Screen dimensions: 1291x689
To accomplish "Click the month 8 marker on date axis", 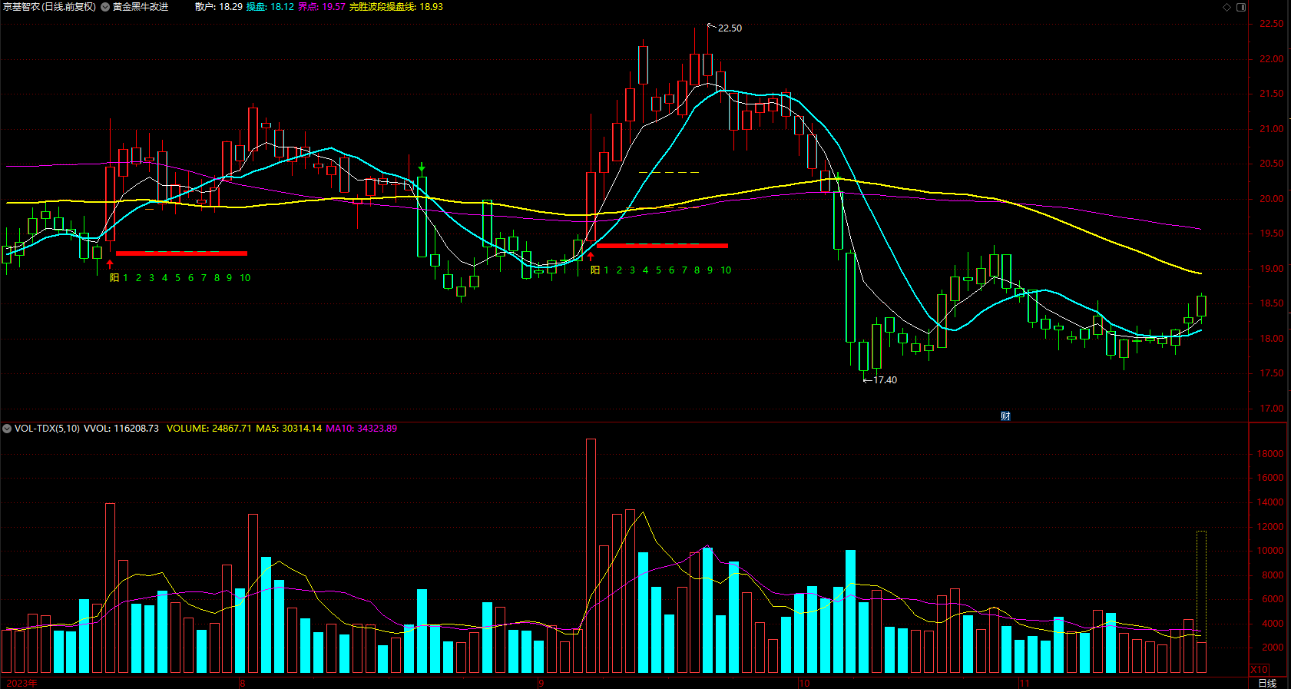I will 243,683.
